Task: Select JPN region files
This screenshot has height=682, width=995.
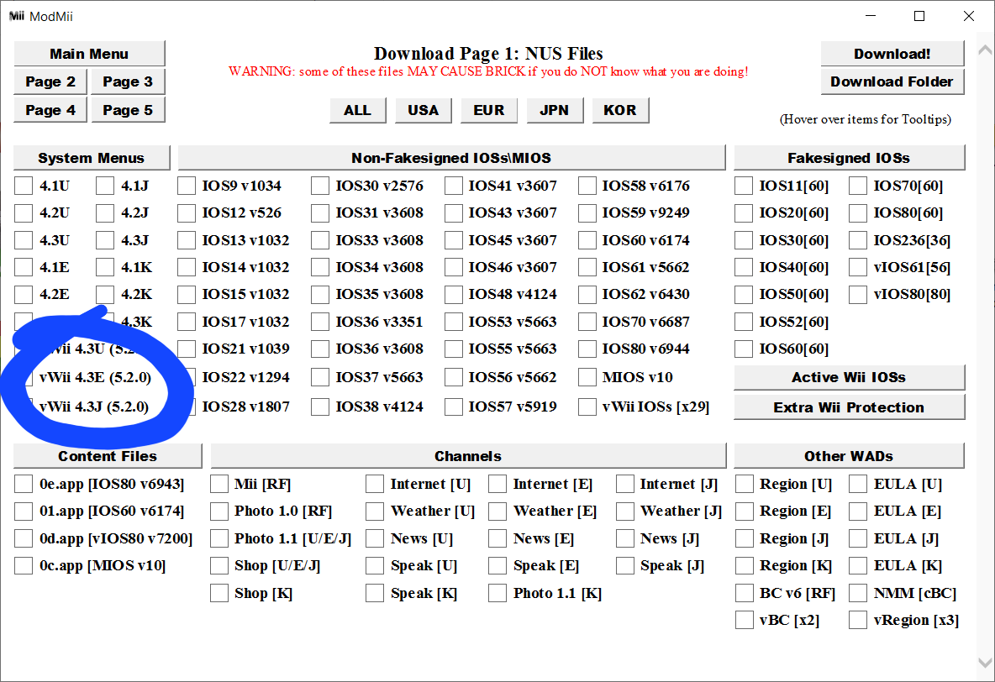Action: 555,110
